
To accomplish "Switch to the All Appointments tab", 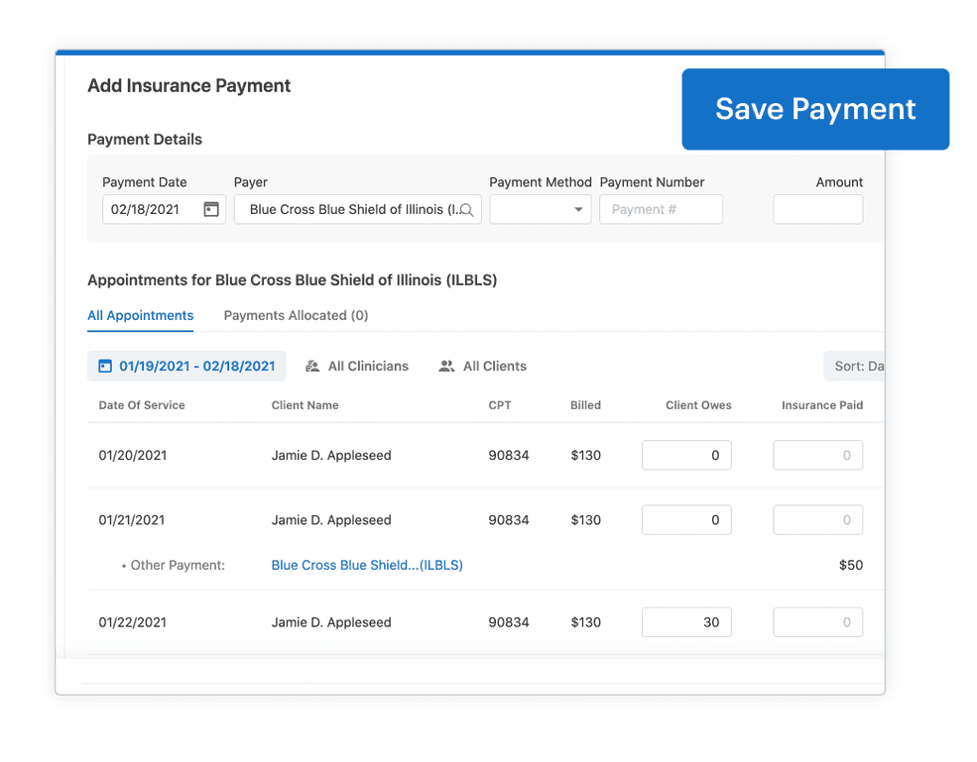I will [140, 316].
